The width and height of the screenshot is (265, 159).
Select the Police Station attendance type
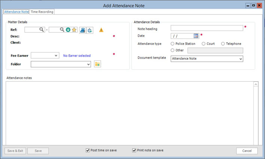pos(173,44)
